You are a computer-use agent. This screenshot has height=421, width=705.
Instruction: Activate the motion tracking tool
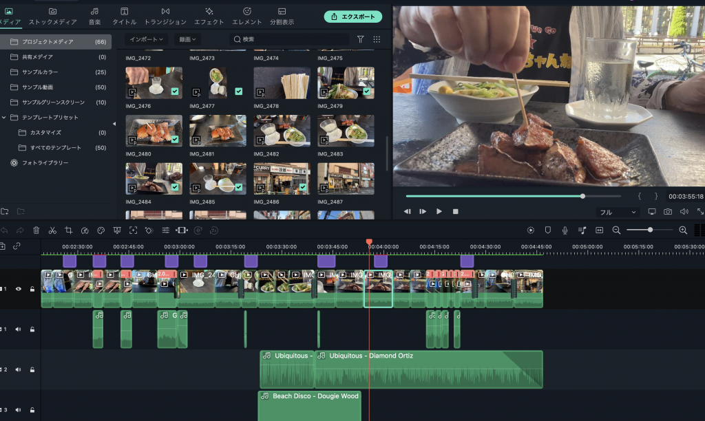(133, 230)
